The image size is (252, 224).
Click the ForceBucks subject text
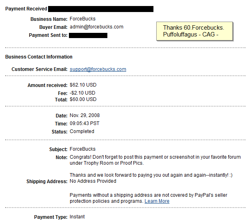click(x=83, y=149)
